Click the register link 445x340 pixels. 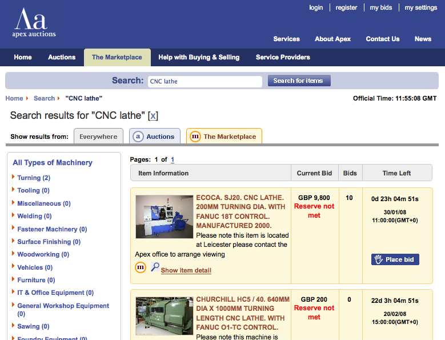pos(346,7)
